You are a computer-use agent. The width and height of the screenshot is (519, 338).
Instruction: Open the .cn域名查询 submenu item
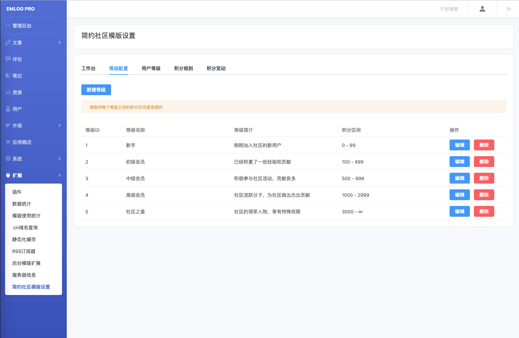tap(25, 228)
